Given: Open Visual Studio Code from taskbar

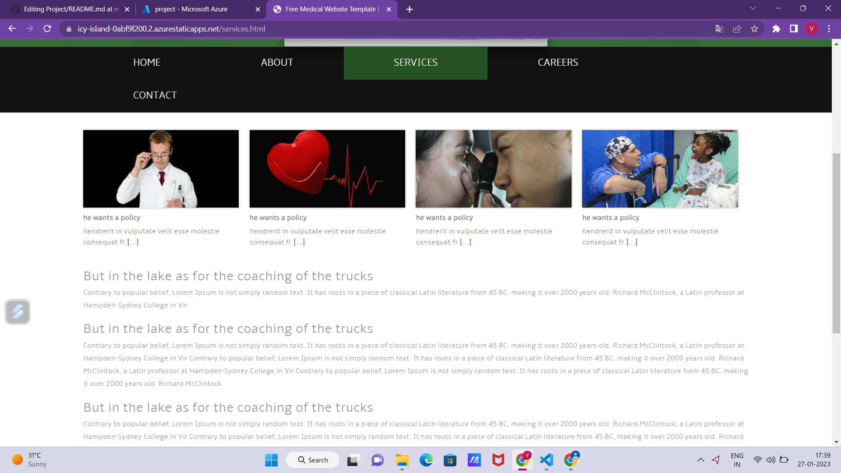Looking at the screenshot, I should tap(546, 460).
